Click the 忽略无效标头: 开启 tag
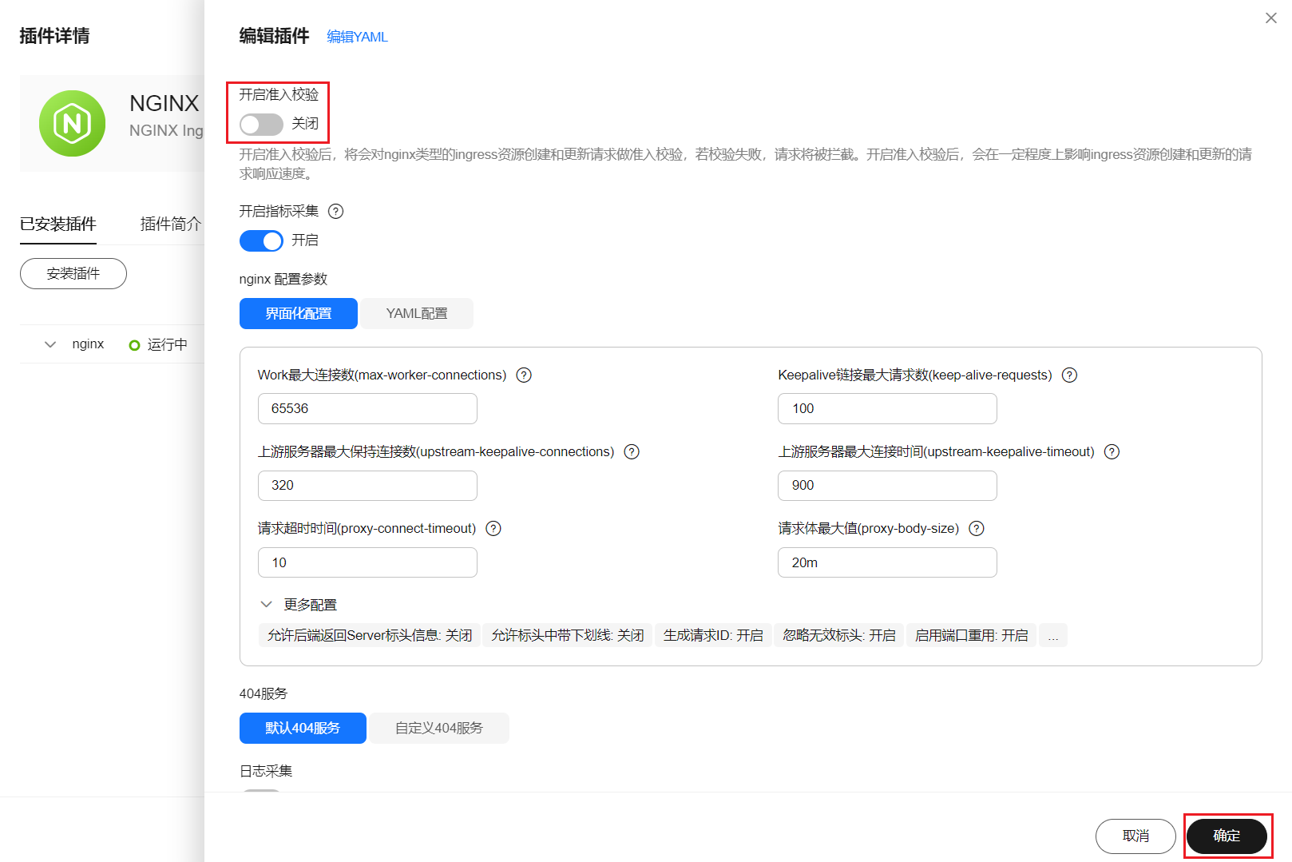Image resolution: width=1292 pixels, height=862 pixels. (839, 636)
